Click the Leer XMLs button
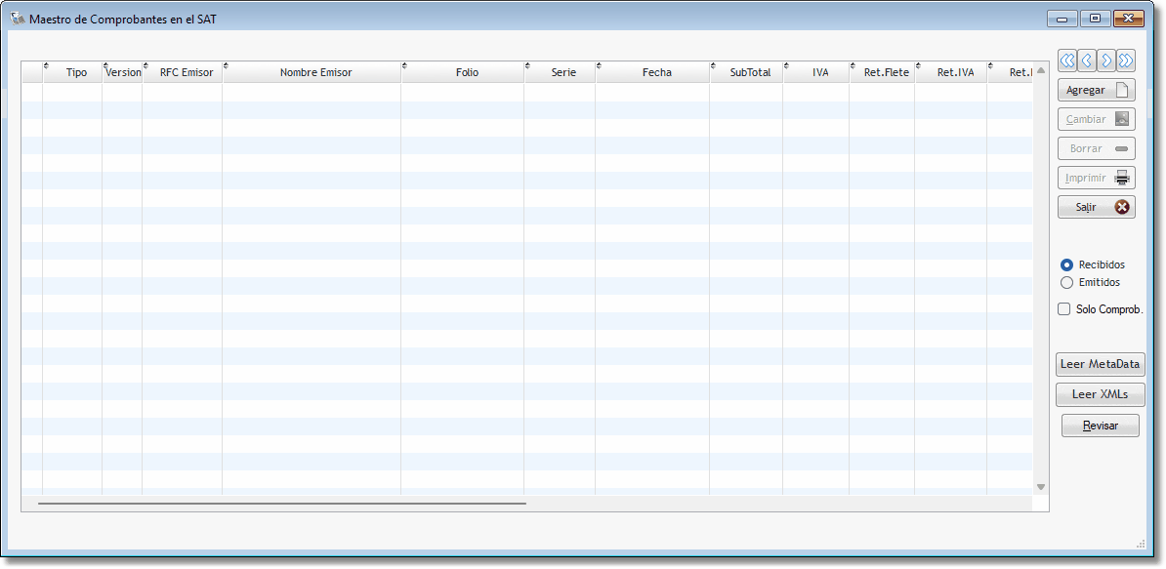The width and height of the screenshot is (1166, 569). tap(1100, 394)
